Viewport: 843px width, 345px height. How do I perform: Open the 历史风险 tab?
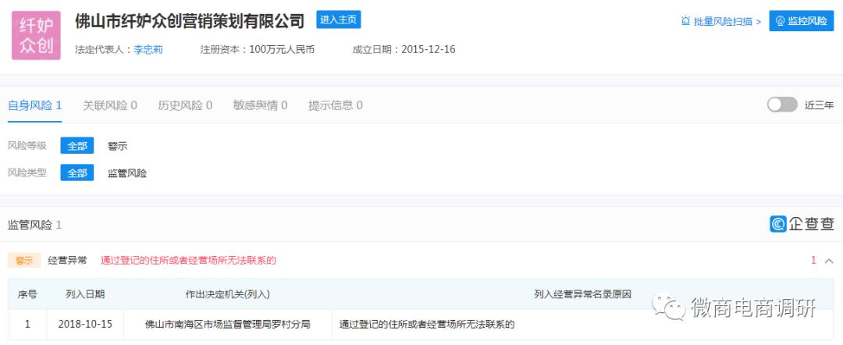point(185,105)
